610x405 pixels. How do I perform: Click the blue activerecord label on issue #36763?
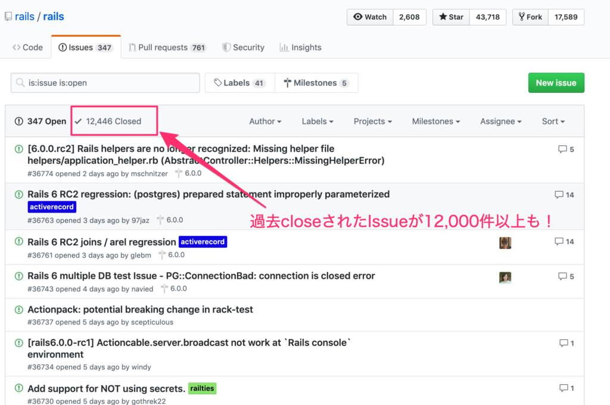(52, 207)
